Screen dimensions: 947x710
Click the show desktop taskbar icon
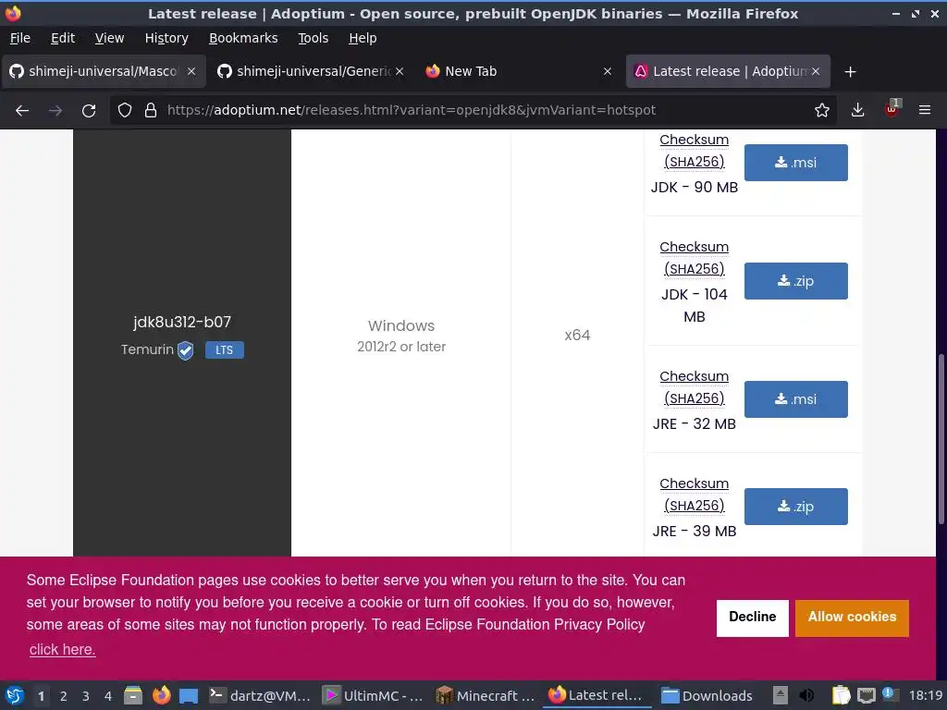click(x=189, y=695)
